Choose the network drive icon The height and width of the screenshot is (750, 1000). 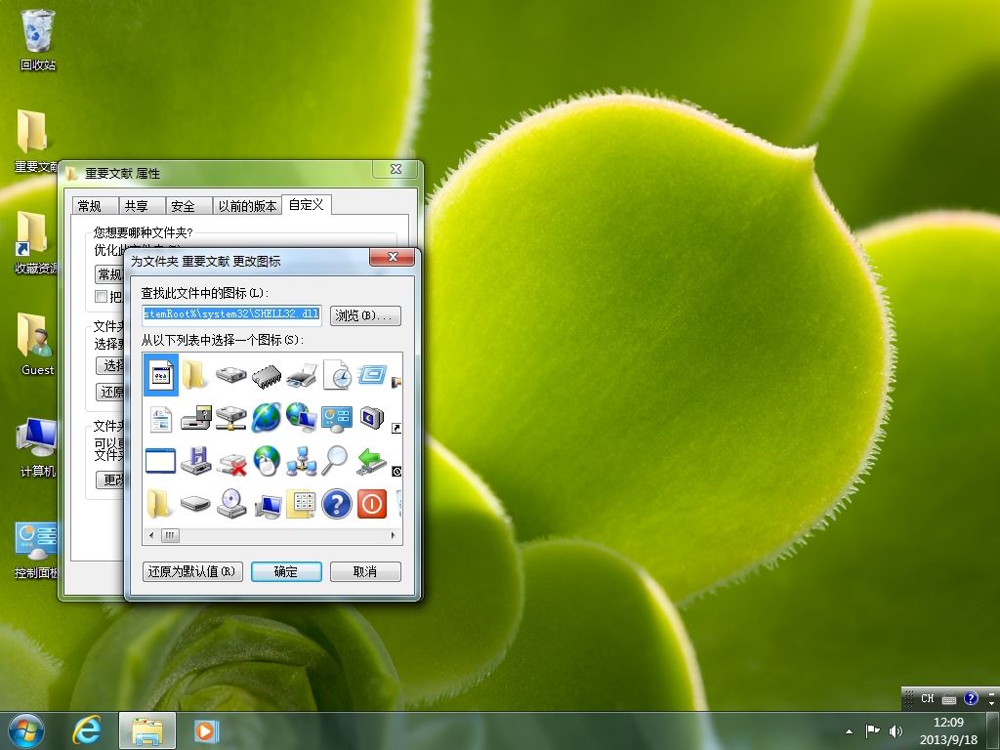[x=230, y=418]
